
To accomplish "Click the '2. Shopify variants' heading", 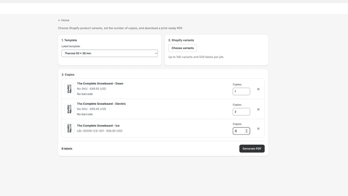I will pos(181,40).
